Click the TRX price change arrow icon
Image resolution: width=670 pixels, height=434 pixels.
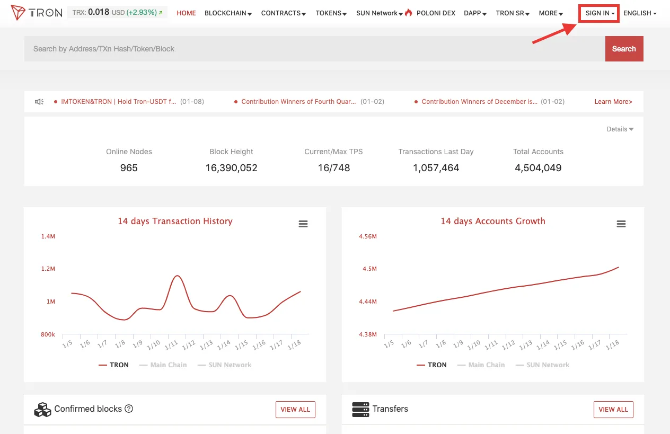161,13
